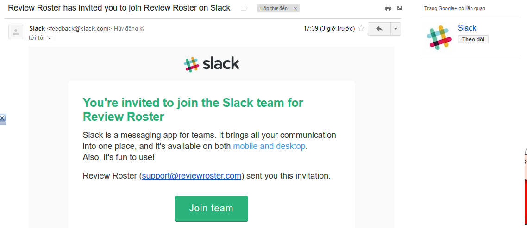
Task: Open the more reply options dropdown
Action: point(395,29)
